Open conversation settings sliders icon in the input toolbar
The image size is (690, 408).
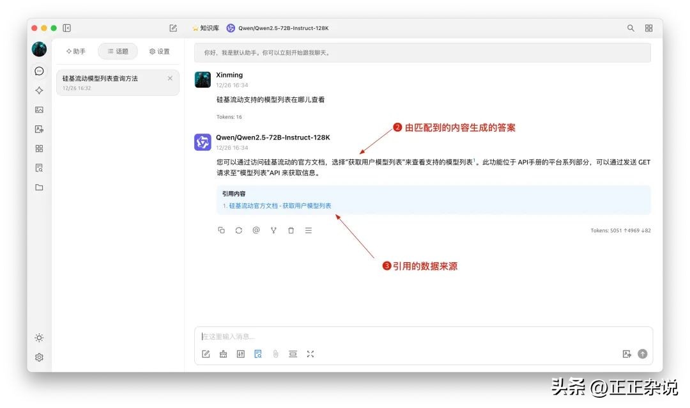pos(241,354)
